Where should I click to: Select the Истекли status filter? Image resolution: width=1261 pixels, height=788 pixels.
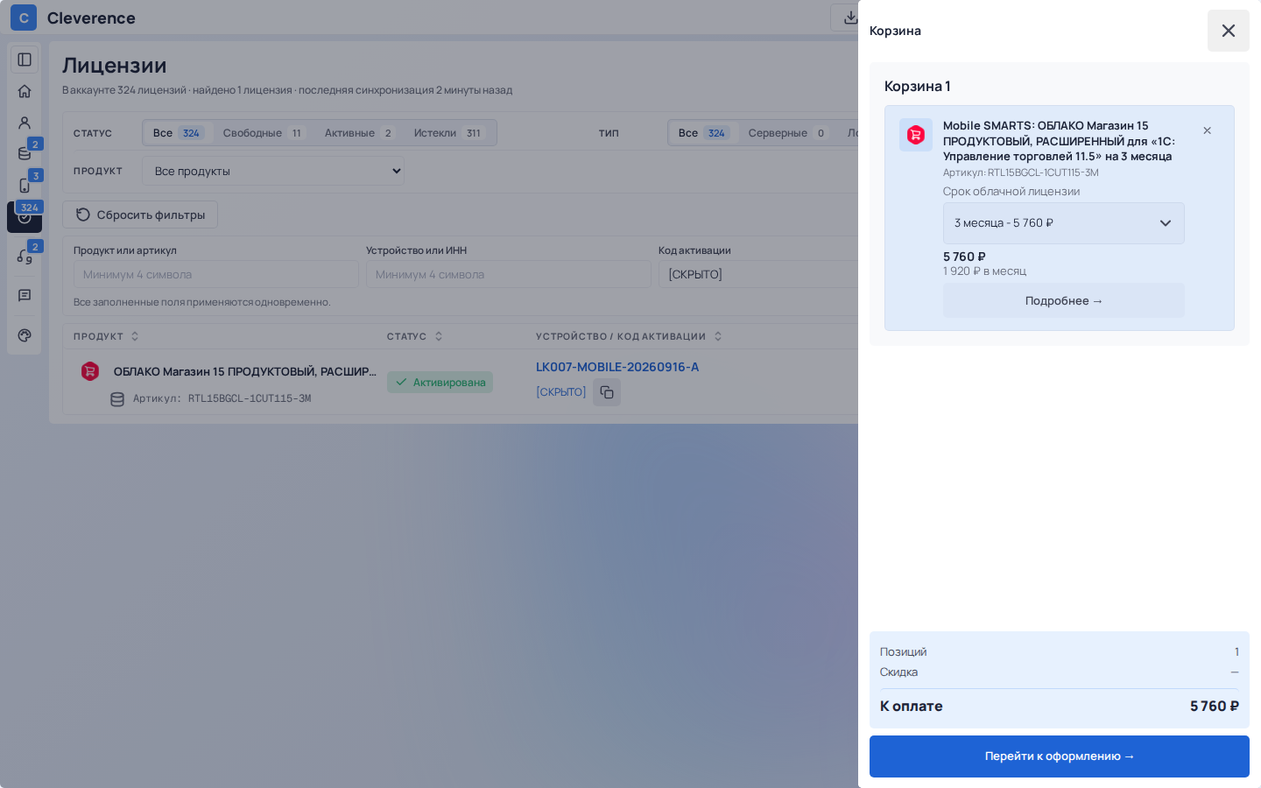pyautogui.click(x=448, y=133)
